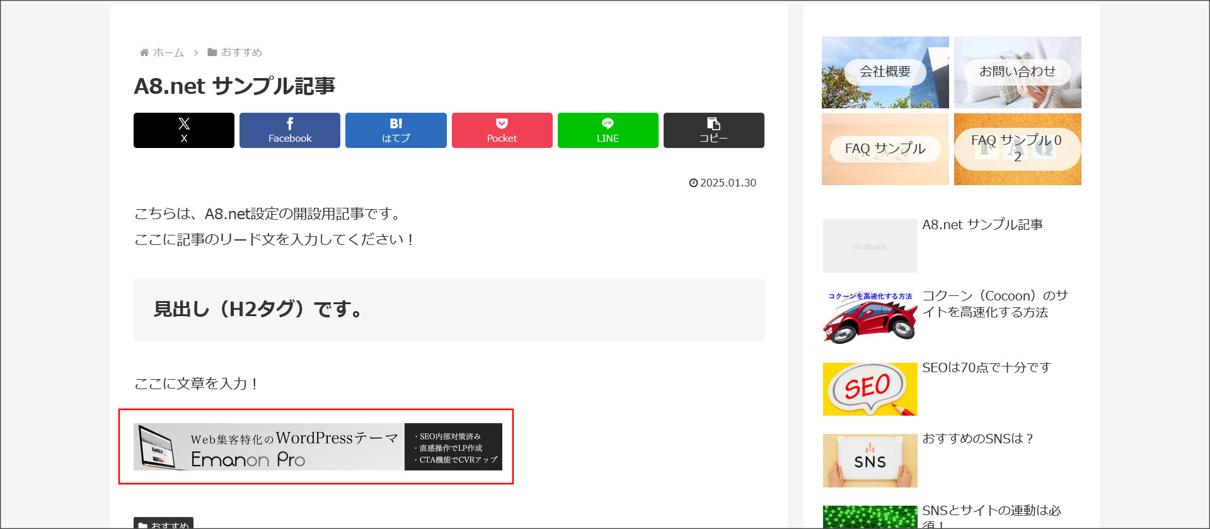Screen dimensions: 1210x529
Task: Open sidebar post A8.net サンプル記事
Action: click(982, 225)
